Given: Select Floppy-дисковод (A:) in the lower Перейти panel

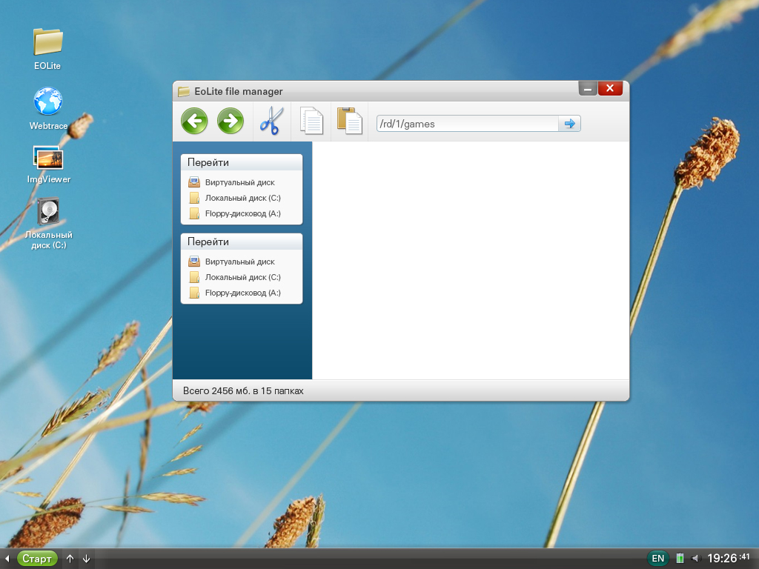Looking at the screenshot, I should (x=242, y=293).
